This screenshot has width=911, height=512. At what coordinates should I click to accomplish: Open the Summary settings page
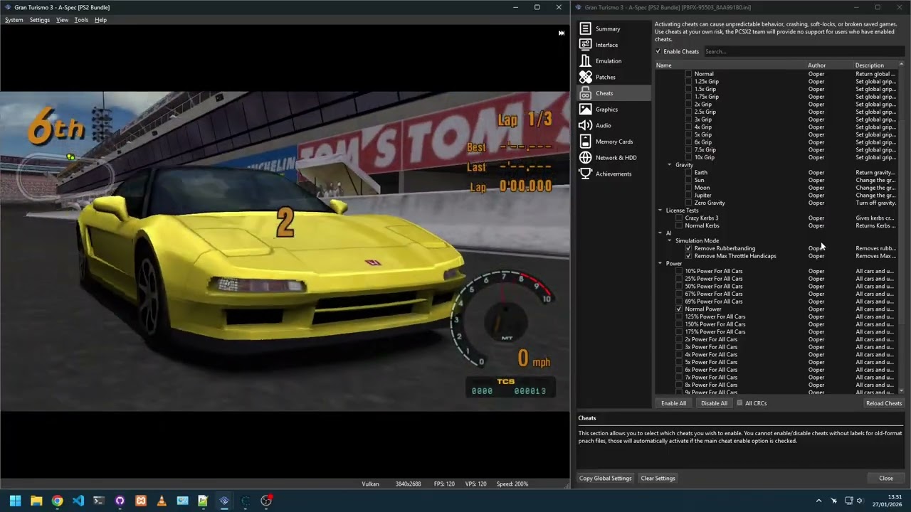614,28
